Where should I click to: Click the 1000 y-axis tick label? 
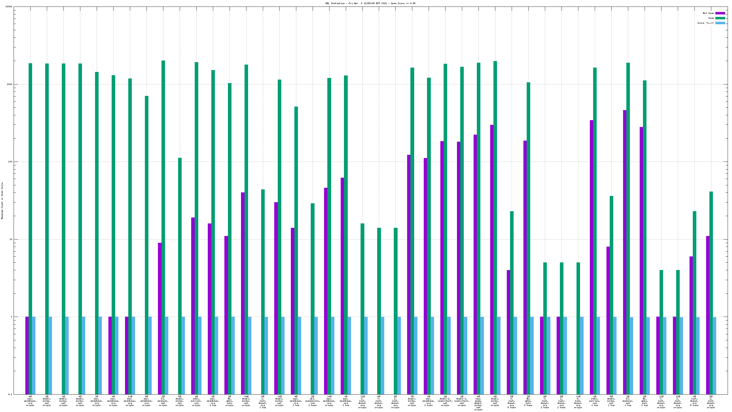tap(9, 84)
